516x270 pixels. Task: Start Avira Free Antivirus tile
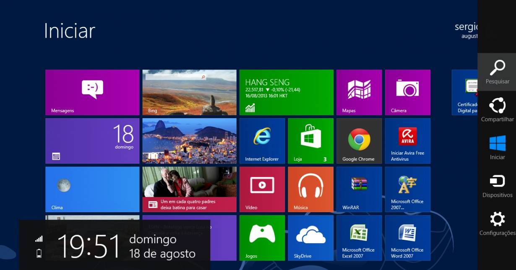[407, 140]
